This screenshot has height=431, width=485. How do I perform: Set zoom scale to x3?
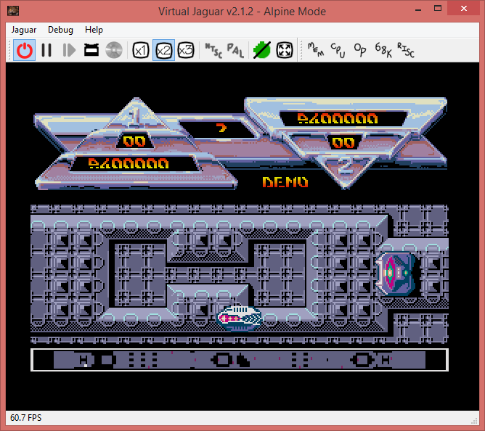[x=186, y=50]
